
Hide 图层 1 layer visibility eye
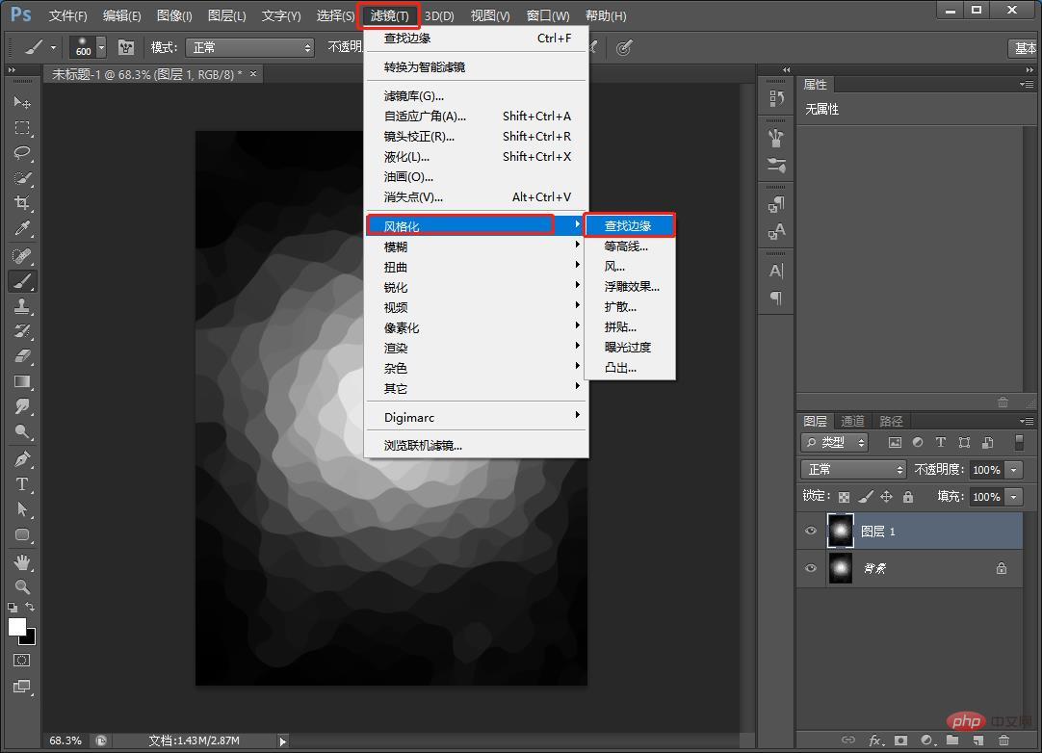point(811,531)
